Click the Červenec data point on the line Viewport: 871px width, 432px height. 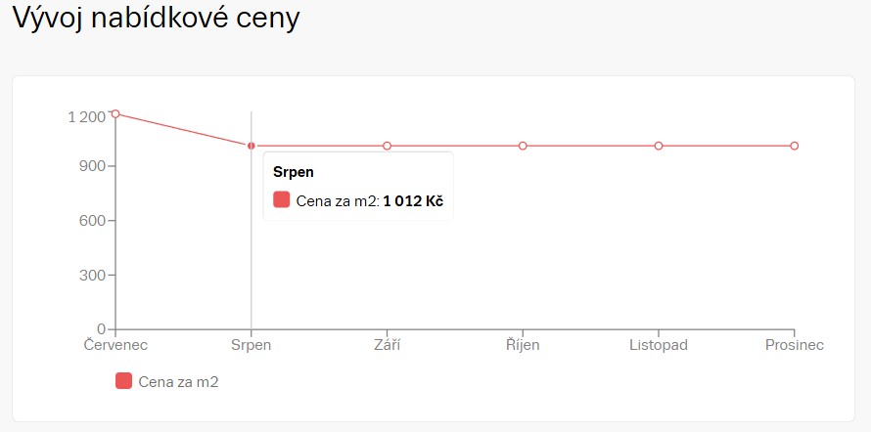pyautogui.click(x=115, y=113)
